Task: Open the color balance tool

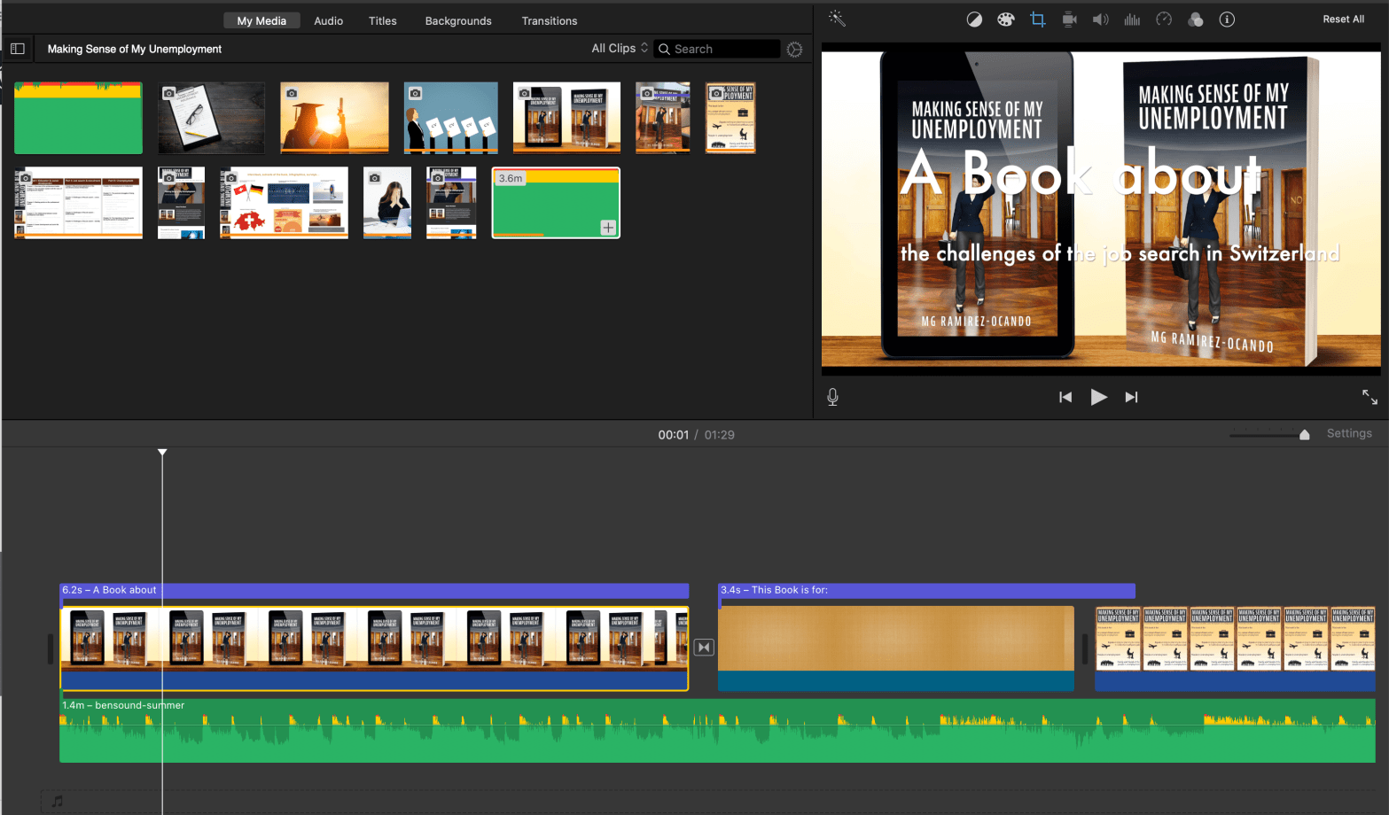Action: tap(974, 19)
